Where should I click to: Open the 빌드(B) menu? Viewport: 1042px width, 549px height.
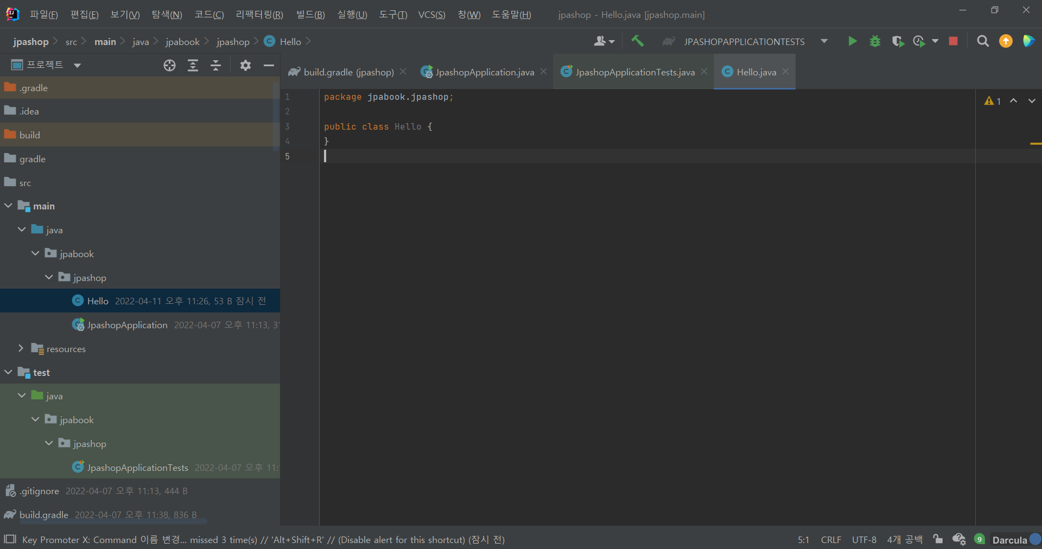pyautogui.click(x=310, y=15)
